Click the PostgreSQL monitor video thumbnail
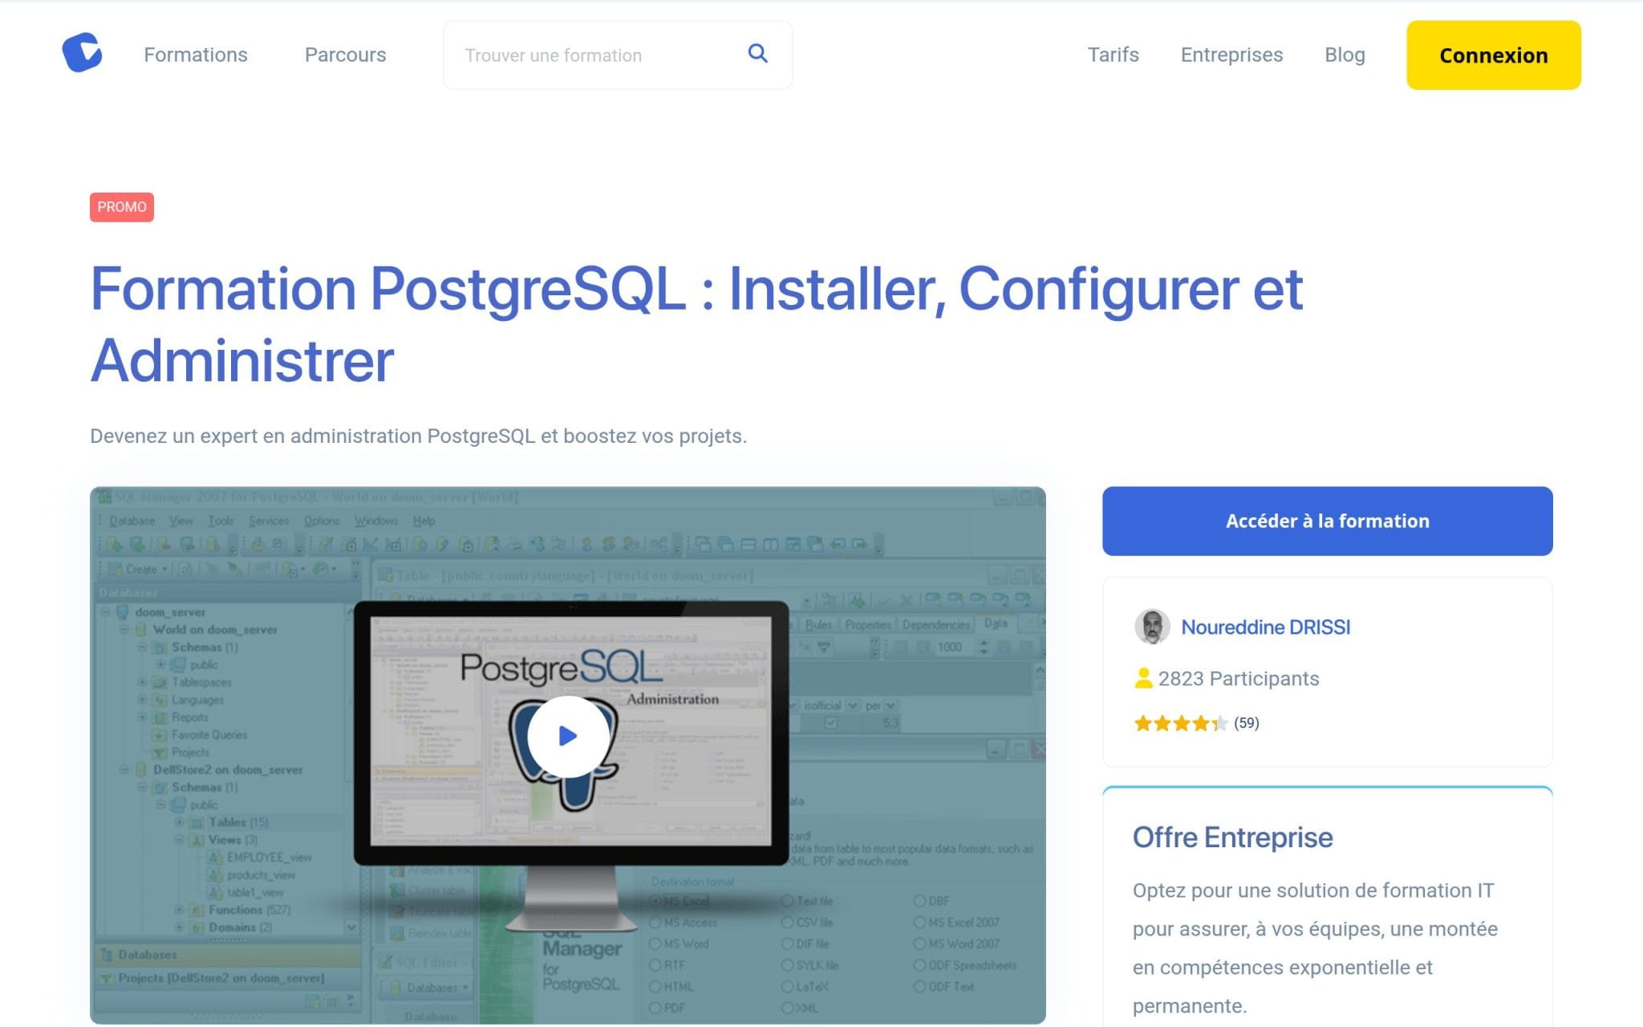 pos(567,755)
